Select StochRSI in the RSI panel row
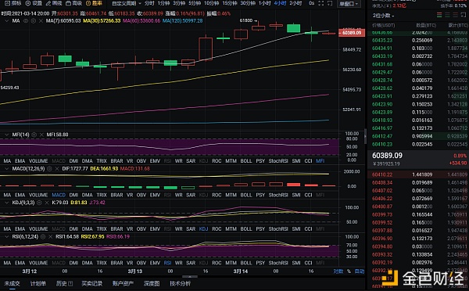 278,263
